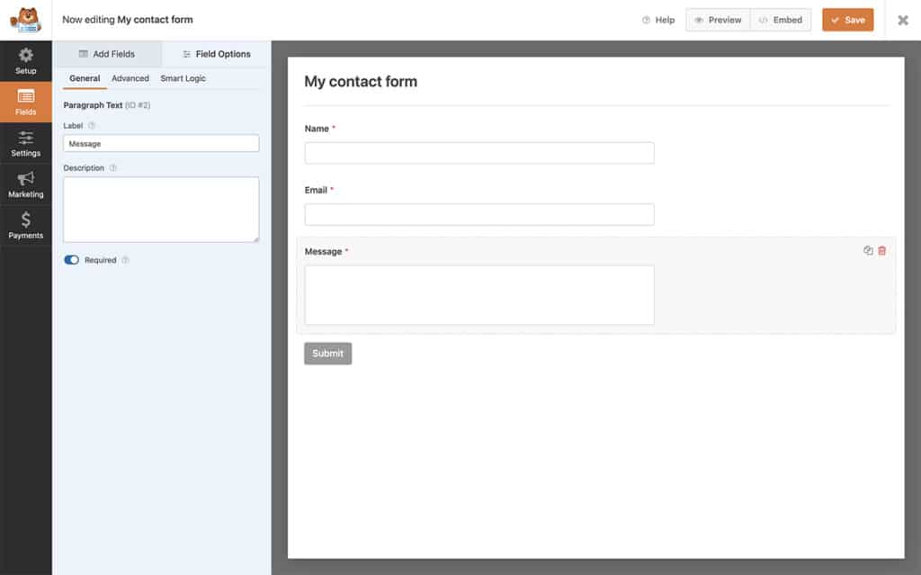This screenshot has width=921, height=575.
Task: Click the WPForms logo in the top corner
Action: pyautogui.click(x=25, y=19)
